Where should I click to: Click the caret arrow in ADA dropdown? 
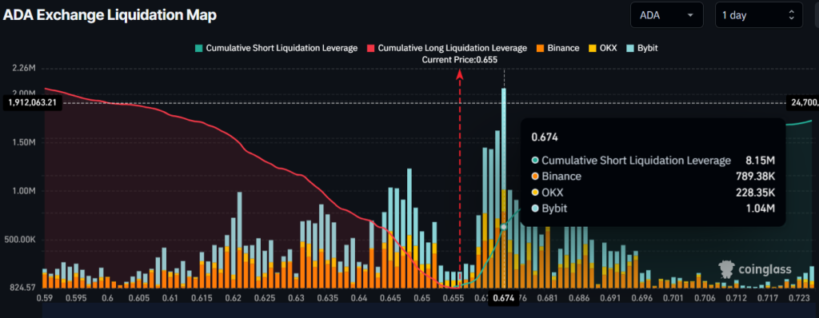coord(690,15)
